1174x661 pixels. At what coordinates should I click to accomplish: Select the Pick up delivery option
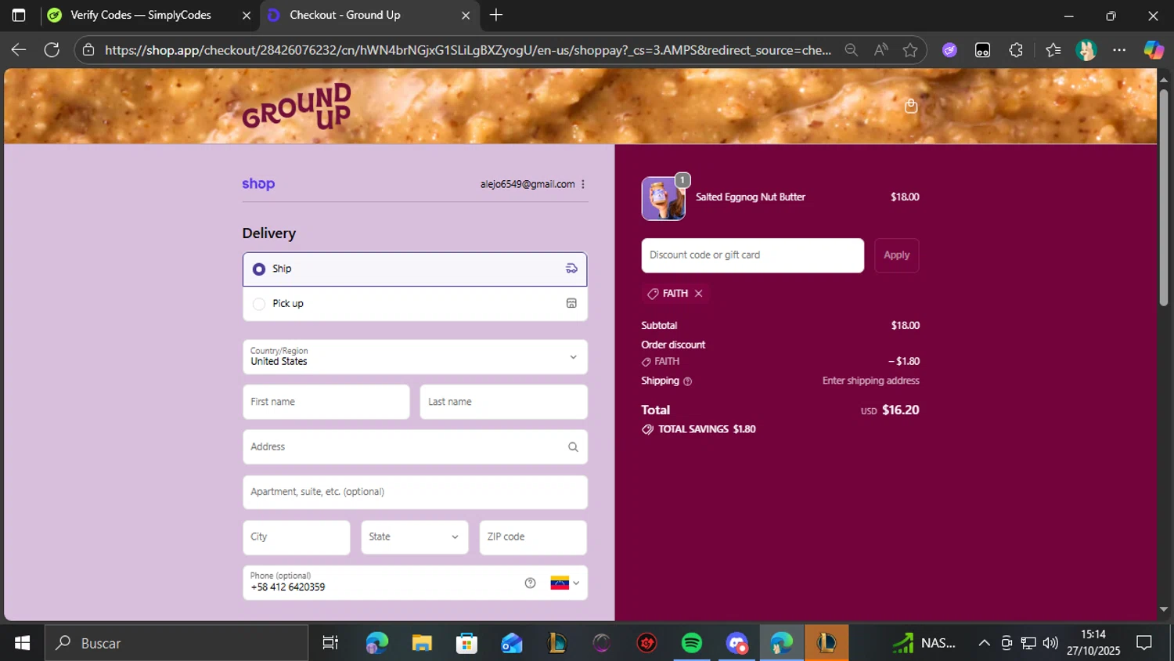(415, 304)
